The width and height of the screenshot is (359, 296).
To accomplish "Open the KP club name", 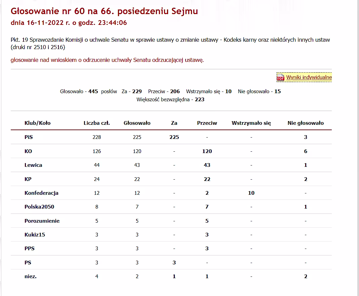I will [x=28, y=179].
